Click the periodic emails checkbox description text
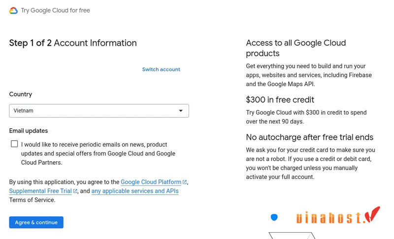The width and height of the screenshot is (394, 239). 98,153
